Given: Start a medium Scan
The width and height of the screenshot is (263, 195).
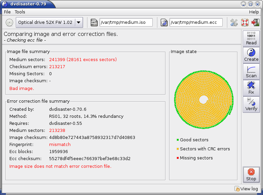Looking at the screenshot, I should 251,71.
